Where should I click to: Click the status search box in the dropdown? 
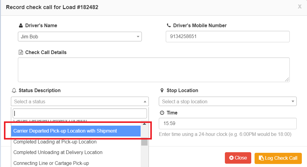80,114
